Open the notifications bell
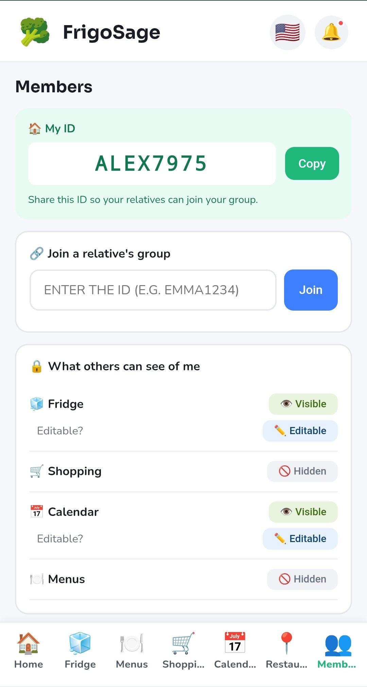 (x=331, y=32)
